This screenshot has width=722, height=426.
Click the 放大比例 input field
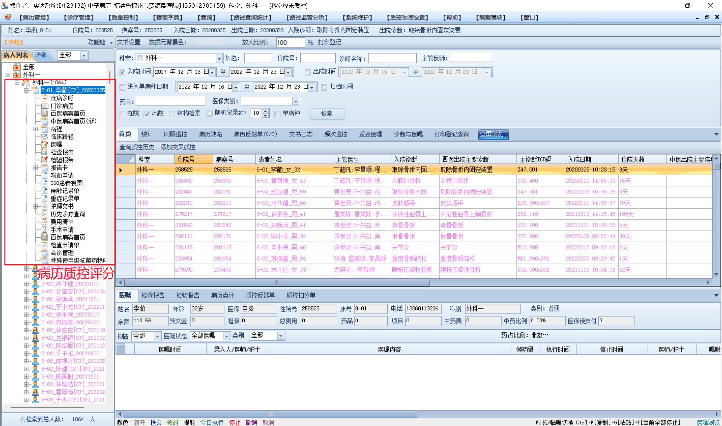tap(290, 43)
